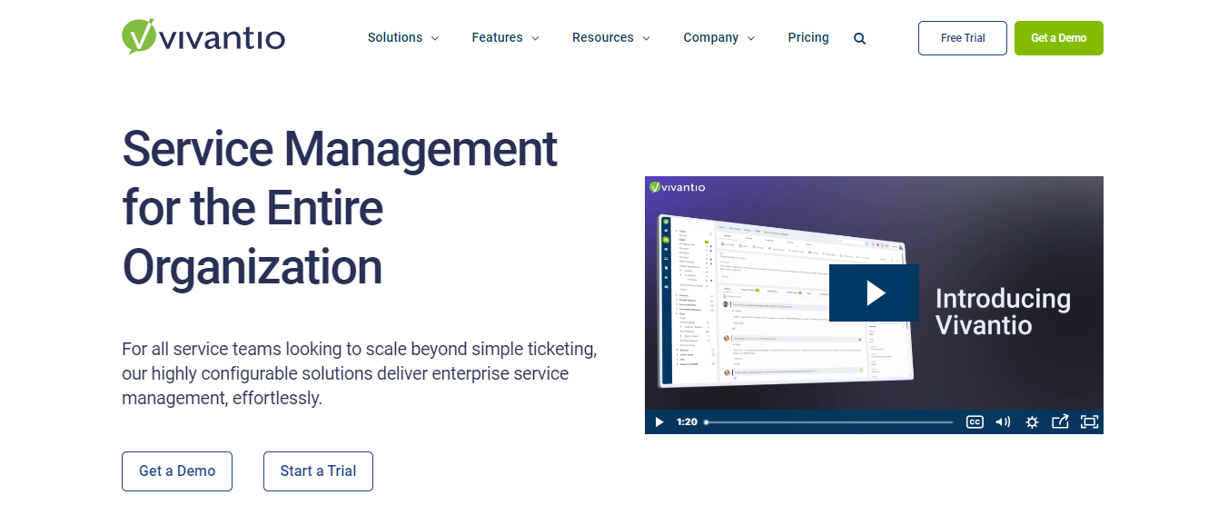Click the Free Trial header button
Image resolution: width=1218 pixels, height=525 pixels.
(963, 38)
